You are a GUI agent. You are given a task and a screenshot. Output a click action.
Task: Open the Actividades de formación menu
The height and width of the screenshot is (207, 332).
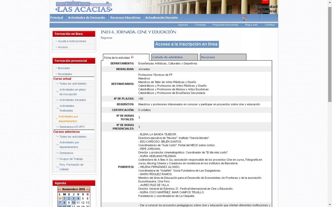click(x=86, y=18)
